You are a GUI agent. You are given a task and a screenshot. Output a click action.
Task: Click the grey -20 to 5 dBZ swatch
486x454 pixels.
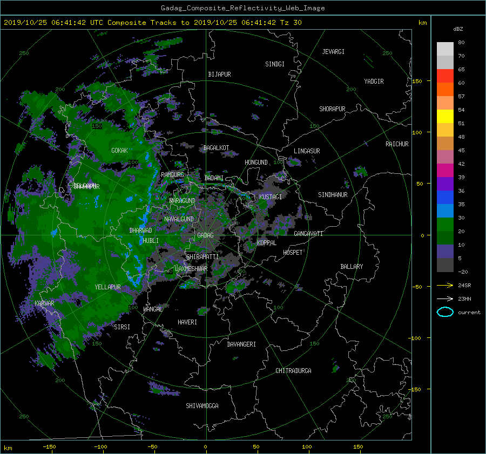pos(445,265)
